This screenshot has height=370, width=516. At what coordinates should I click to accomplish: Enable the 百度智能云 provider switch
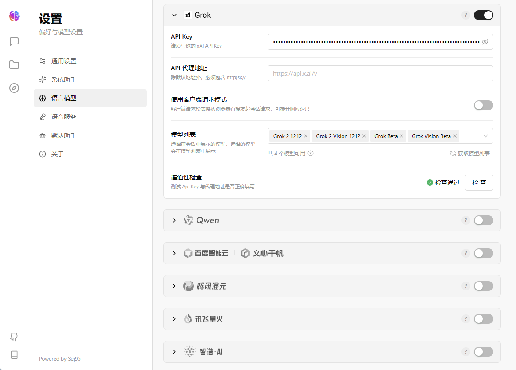point(484,253)
